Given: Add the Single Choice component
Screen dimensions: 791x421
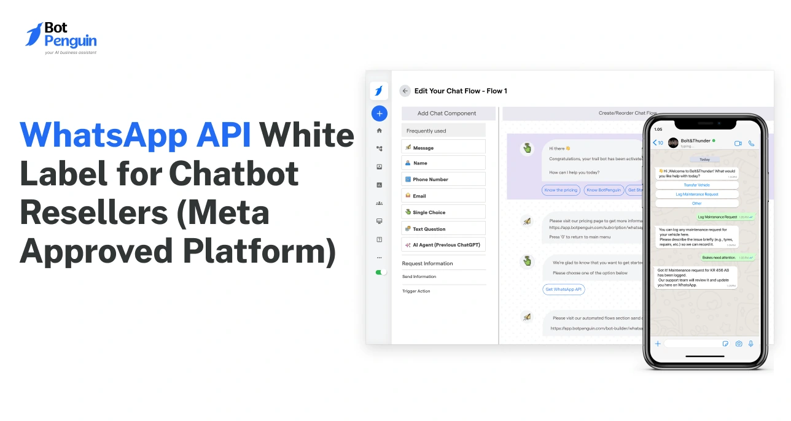Looking at the screenshot, I should (x=443, y=212).
